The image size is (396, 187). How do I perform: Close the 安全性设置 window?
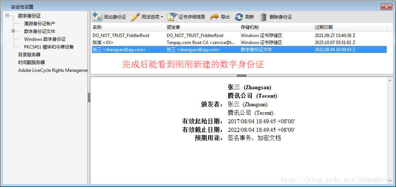386,7
